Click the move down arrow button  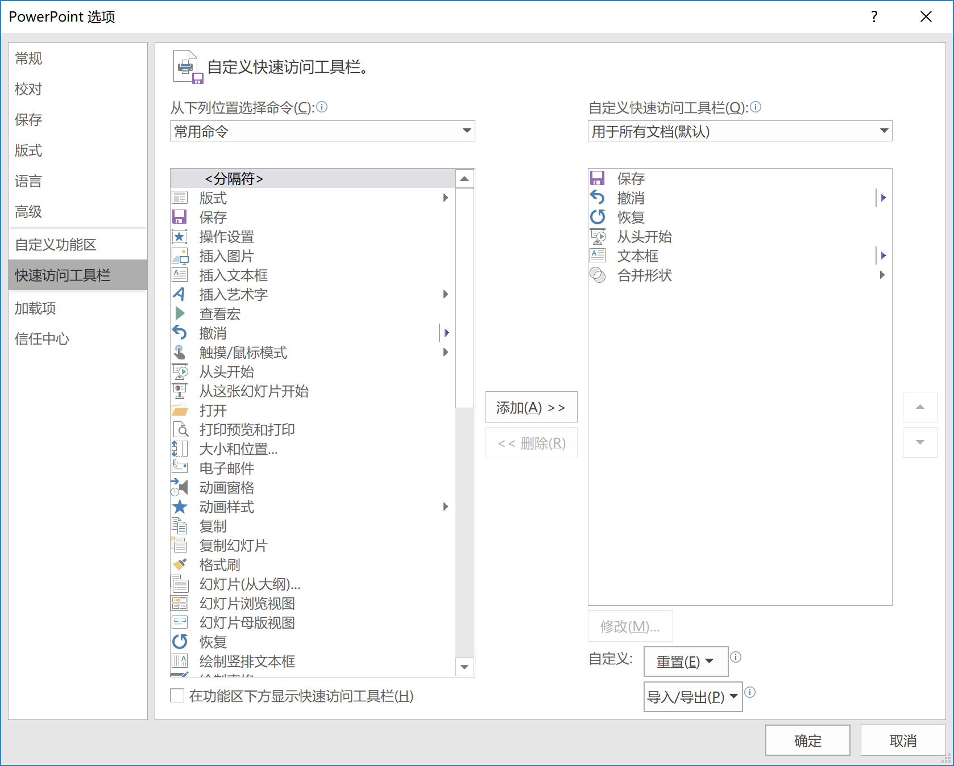920,442
